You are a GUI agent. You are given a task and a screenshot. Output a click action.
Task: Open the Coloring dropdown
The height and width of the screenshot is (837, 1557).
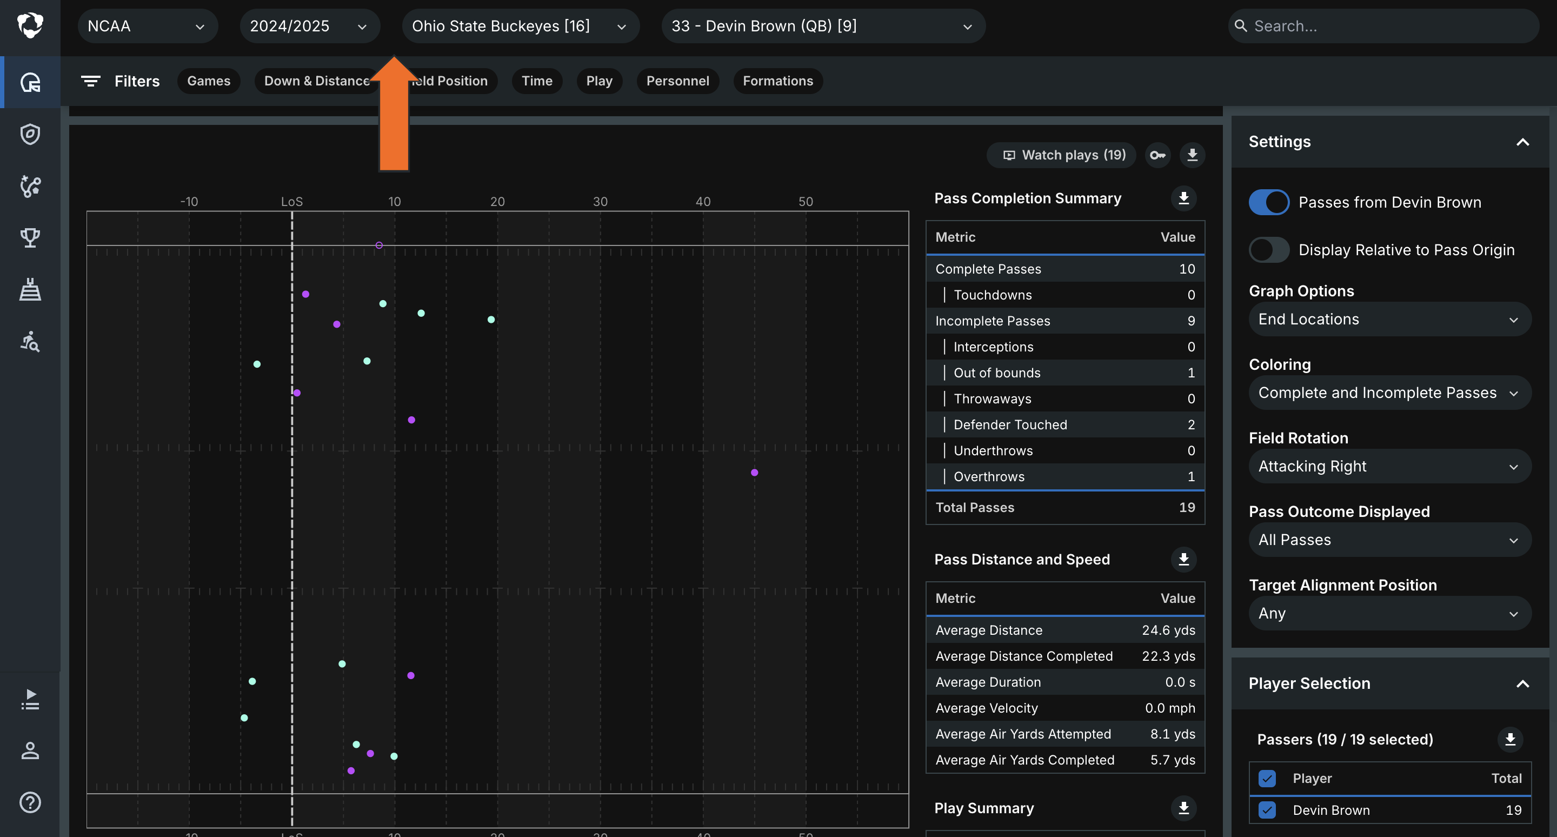[x=1389, y=393]
